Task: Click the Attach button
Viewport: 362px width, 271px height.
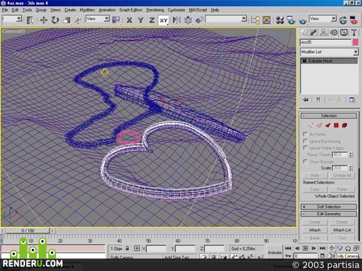Action: [x=315, y=230]
